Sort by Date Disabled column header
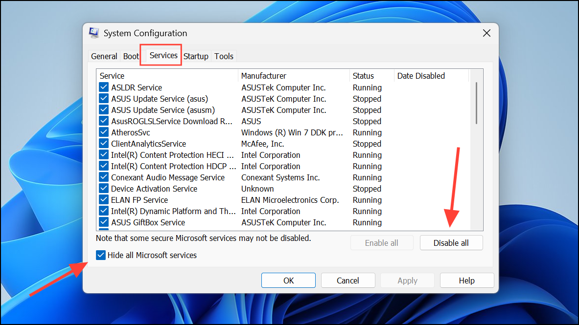The width and height of the screenshot is (579, 325). pos(431,76)
